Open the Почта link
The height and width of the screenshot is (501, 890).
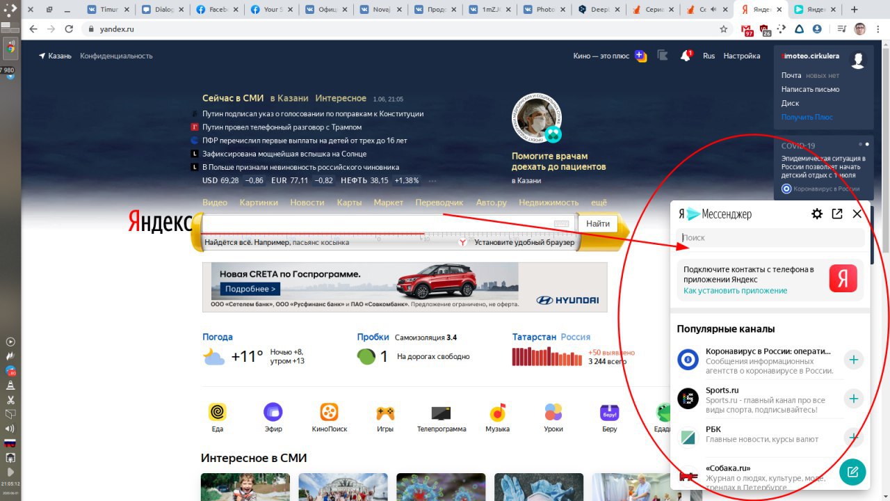pos(791,75)
